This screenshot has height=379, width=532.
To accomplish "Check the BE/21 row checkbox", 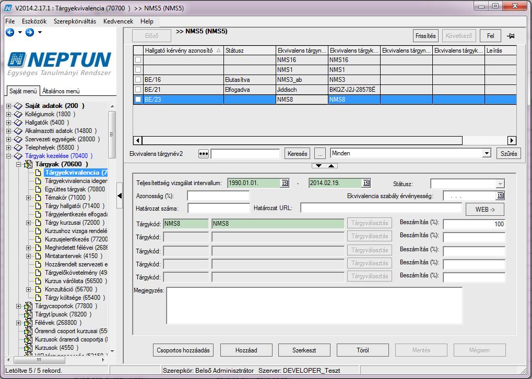I will [138, 90].
